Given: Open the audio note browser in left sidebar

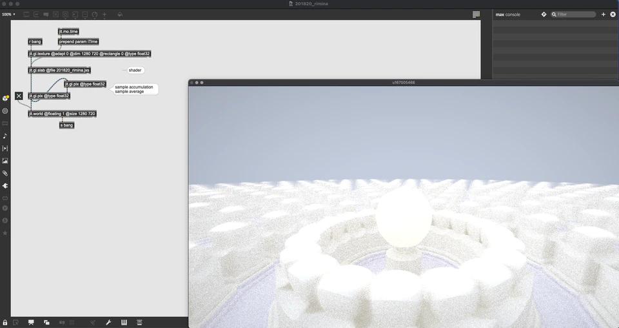Looking at the screenshot, I should 5,136.
